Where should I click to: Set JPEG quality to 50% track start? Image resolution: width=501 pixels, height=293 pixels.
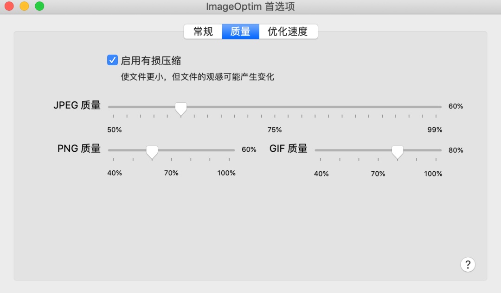pos(114,107)
